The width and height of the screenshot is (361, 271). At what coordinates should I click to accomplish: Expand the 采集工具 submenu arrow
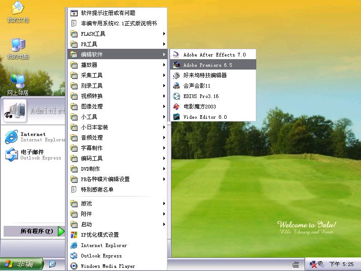tap(164, 75)
